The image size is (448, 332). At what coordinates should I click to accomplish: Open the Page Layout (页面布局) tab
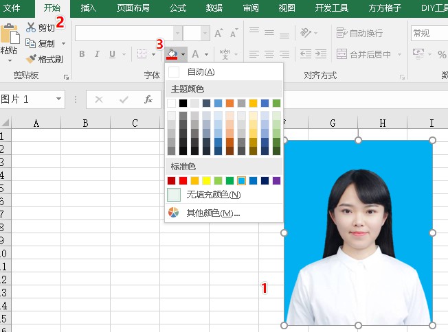133,8
